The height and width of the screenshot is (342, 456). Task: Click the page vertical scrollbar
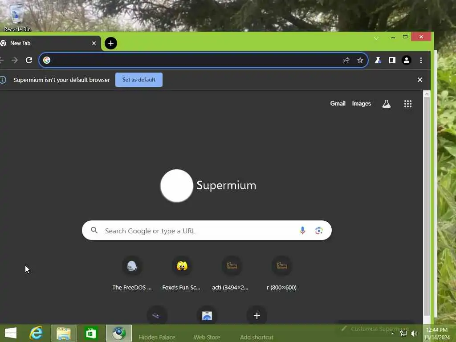[427, 207]
